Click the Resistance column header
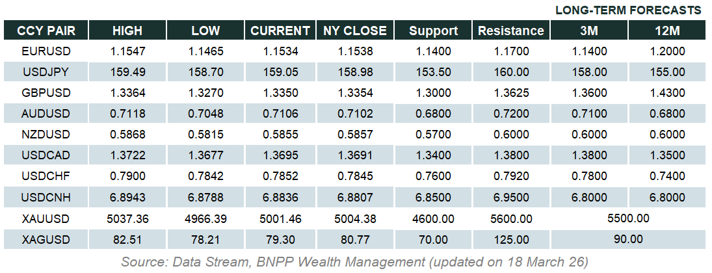 point(510,31)
